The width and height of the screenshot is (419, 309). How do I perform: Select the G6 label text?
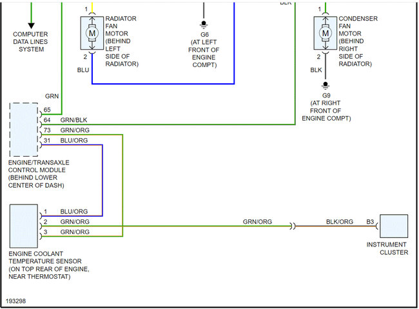coord(204,35)
